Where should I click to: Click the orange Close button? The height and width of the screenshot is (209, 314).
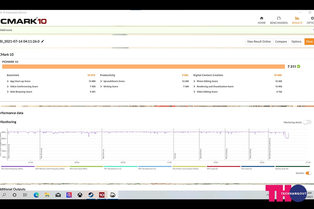(x=309, y=41)
